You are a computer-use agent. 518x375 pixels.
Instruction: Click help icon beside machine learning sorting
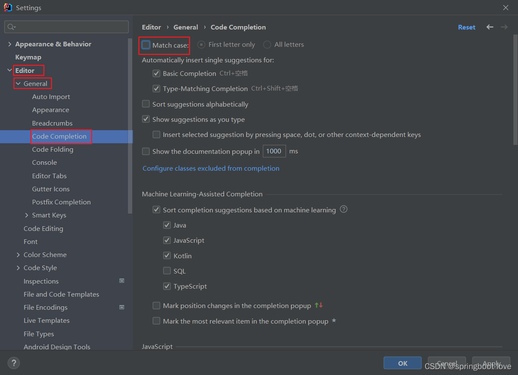tap(344, 209)
